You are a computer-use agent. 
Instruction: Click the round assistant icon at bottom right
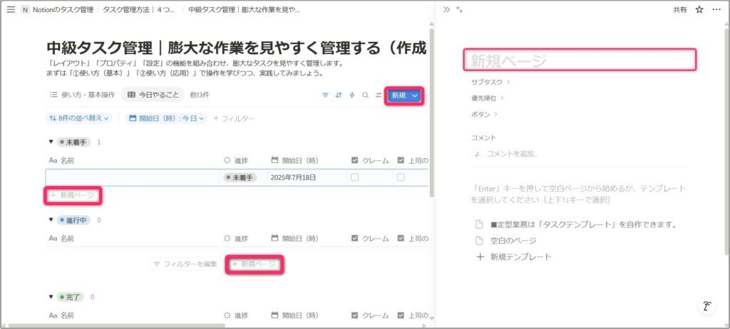pos(708,306)
